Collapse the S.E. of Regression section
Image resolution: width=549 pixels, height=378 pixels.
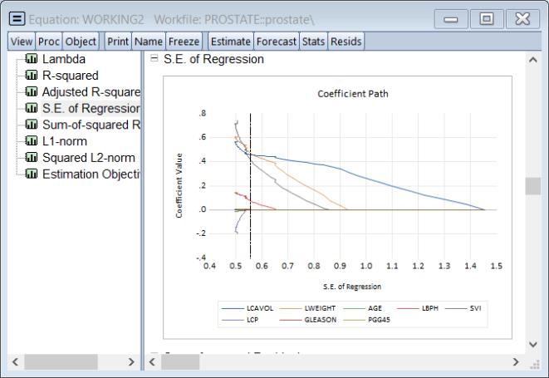(154, 59)
